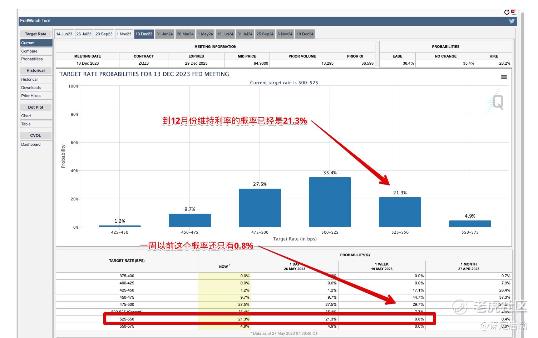Click the 'Current target rate is 500-525' subtitle
Screen dimensions: 538x338
pyautogui.click(x=284, y=83)
